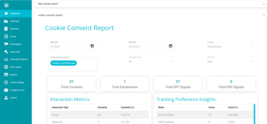Click the DNT Enabled row

tap(205, 122)
